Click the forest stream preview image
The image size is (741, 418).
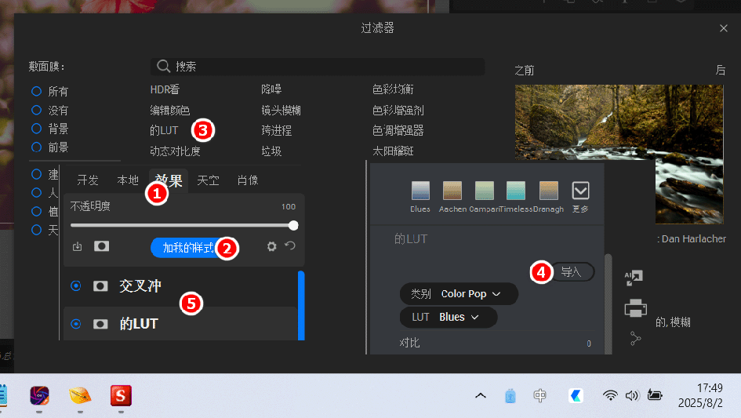coord(619,154)
